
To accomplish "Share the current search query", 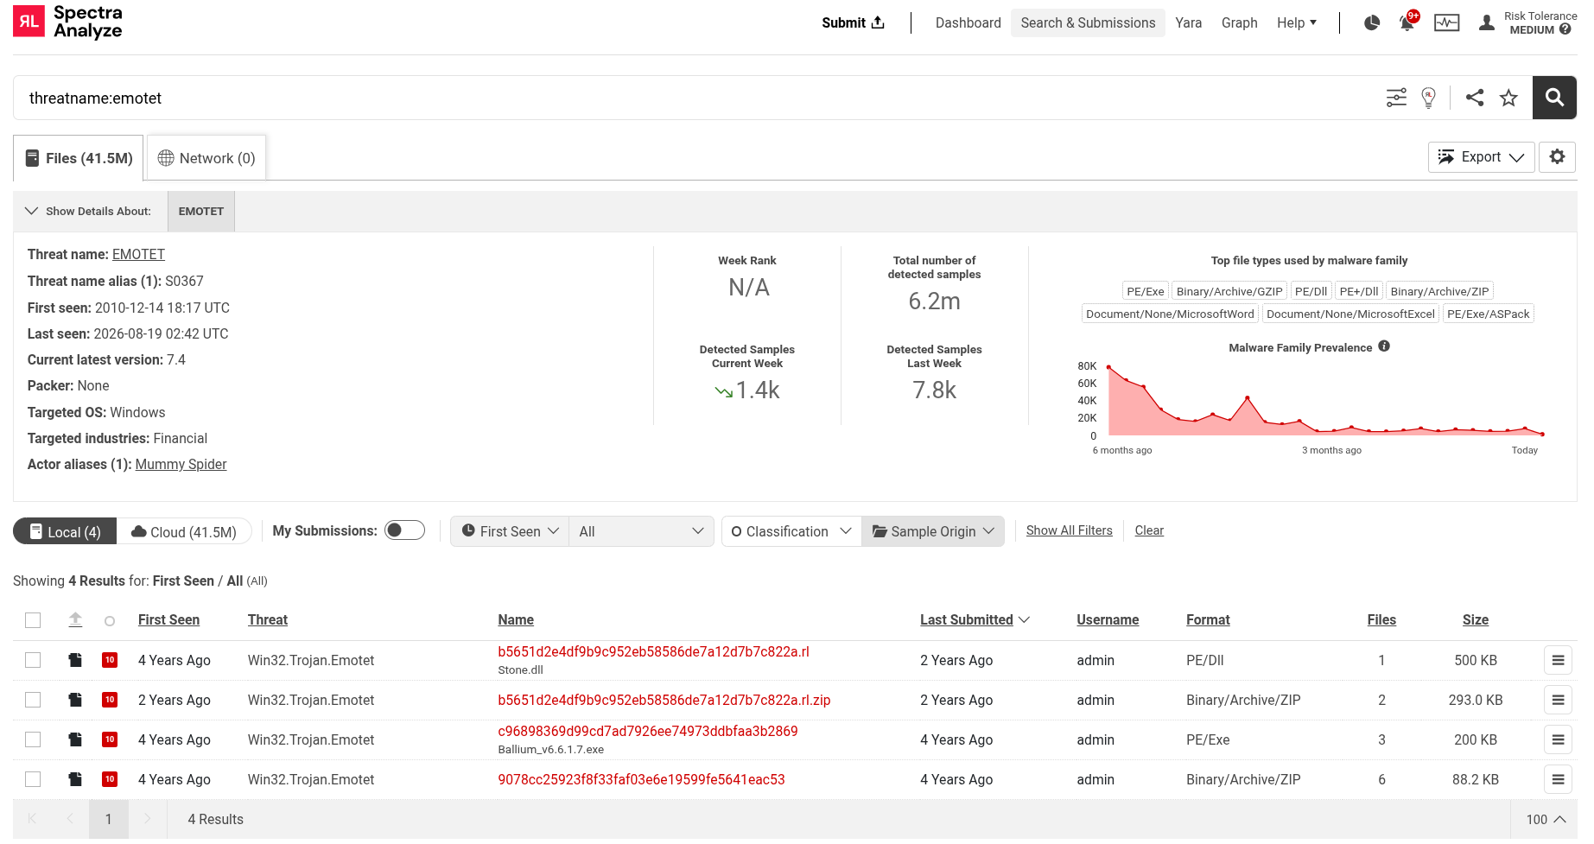I will tap(1475, 98).
